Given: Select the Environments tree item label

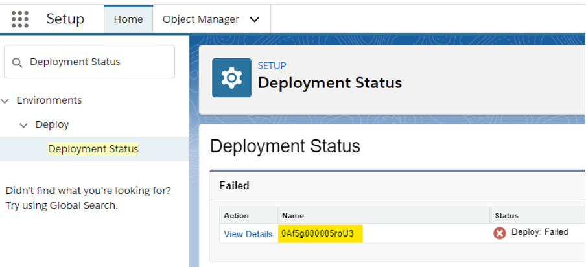Looking at the screenshot, I should pyautogui.click(x=49, y=100).
